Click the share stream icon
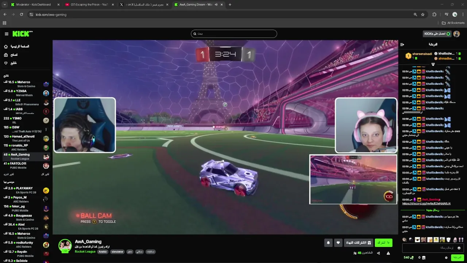 click(378, 253)
